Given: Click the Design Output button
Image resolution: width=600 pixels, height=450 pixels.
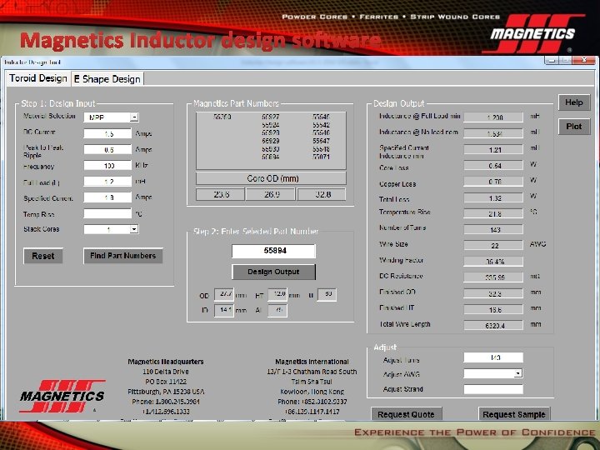Looking at the screenshot, I should point(273,272).
